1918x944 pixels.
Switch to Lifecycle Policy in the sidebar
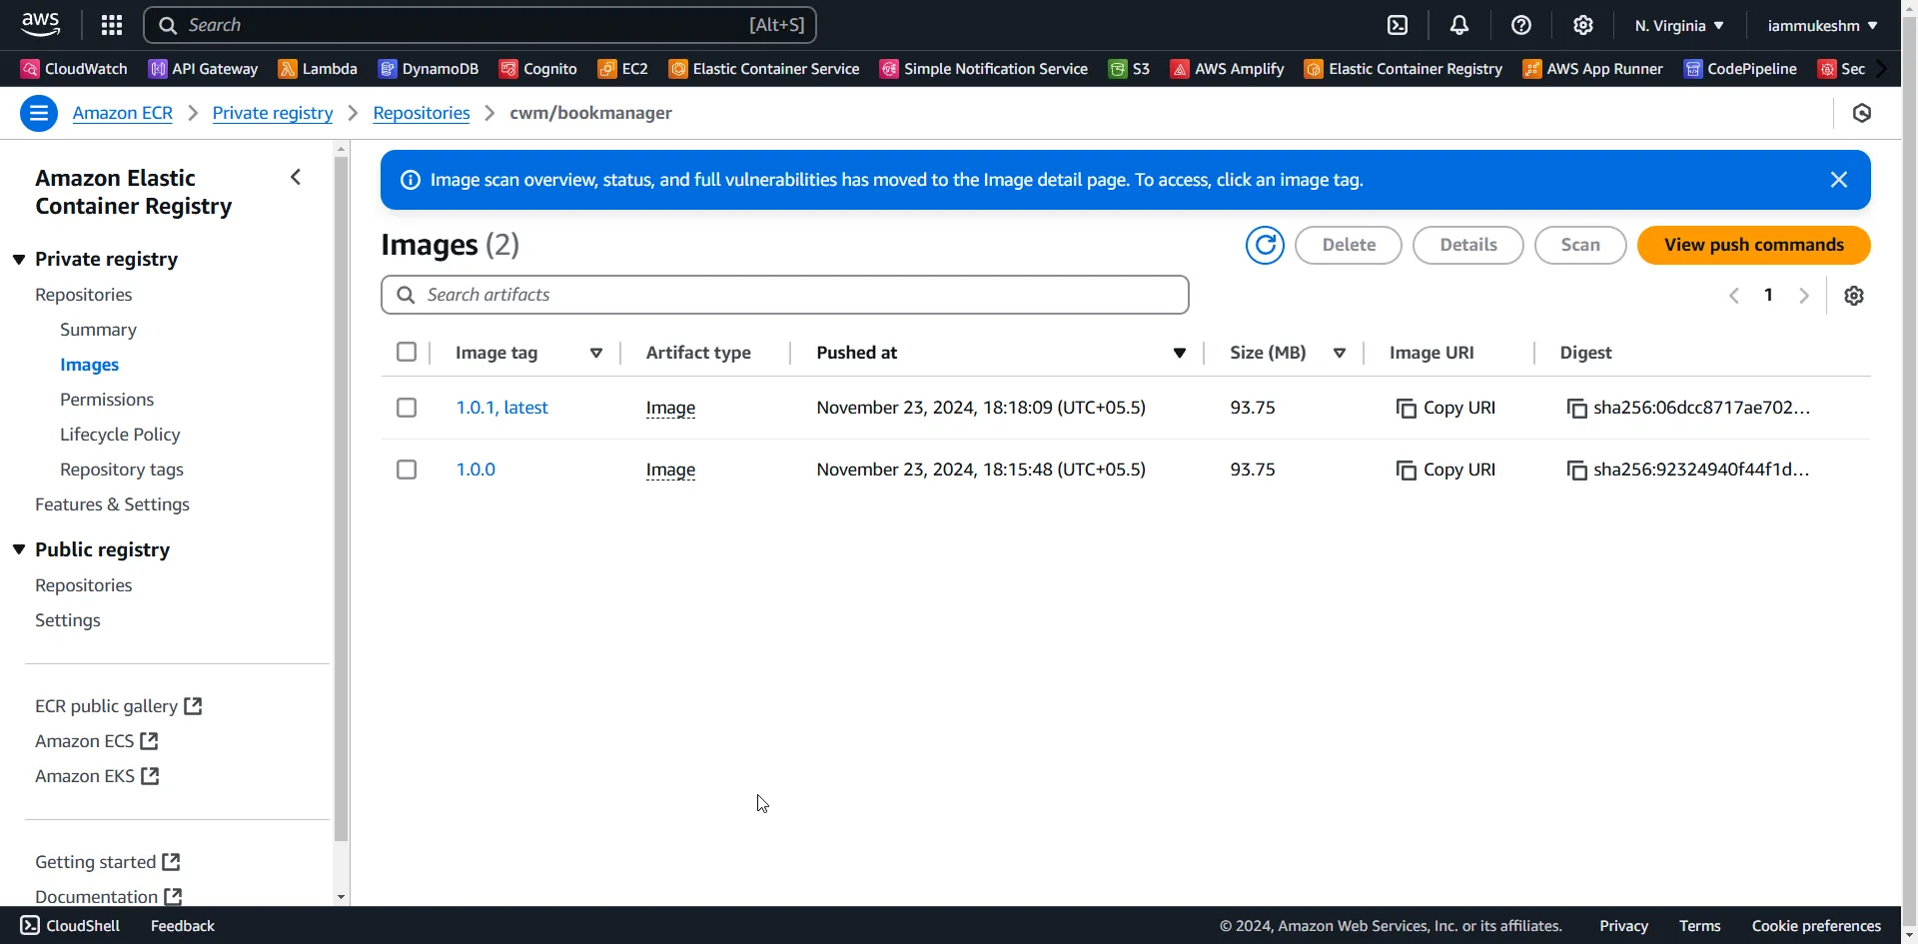[x=120, y=434]
